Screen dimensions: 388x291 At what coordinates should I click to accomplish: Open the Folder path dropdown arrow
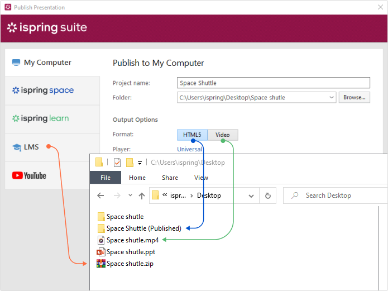[x=332, y=97]
